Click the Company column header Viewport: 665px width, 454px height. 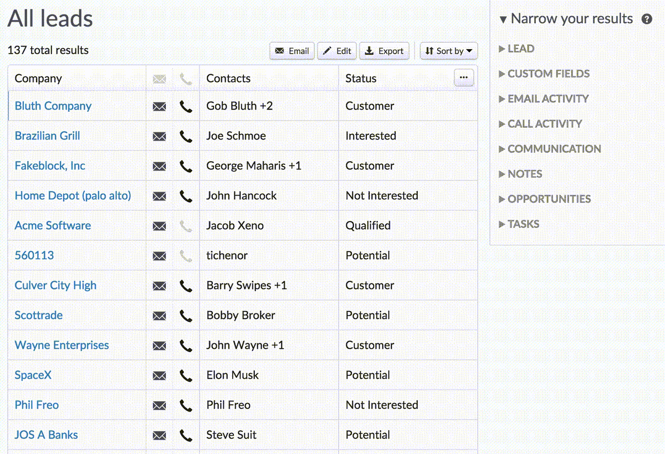[x=38, y=79]
